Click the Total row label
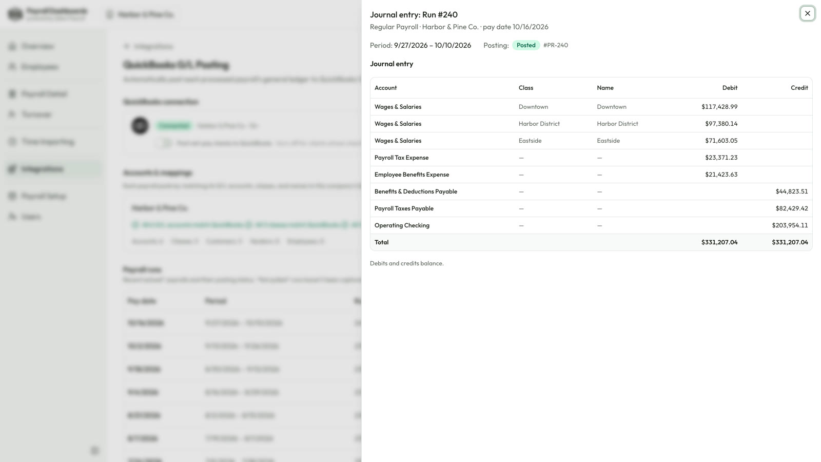Viewport: 821px width, 462px height. 381,242
